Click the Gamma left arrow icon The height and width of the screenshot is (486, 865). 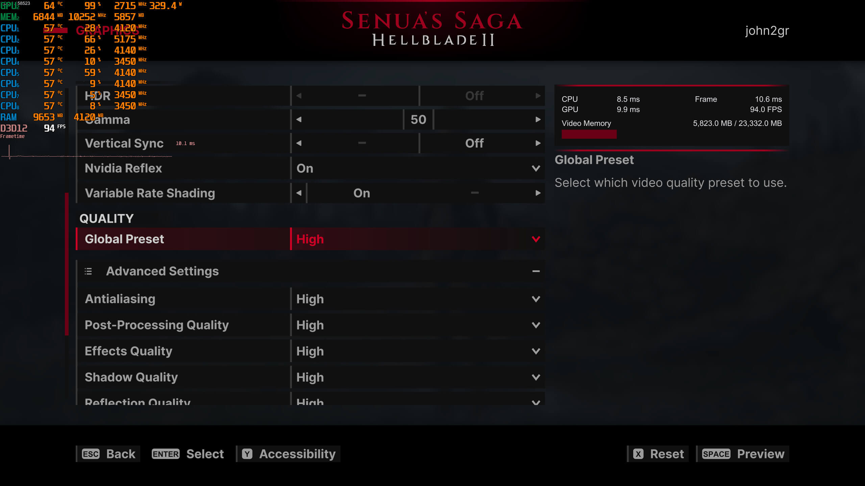click(299, 119)
